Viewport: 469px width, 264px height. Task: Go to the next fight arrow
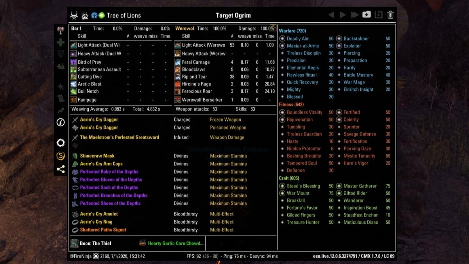coord(343,15)
